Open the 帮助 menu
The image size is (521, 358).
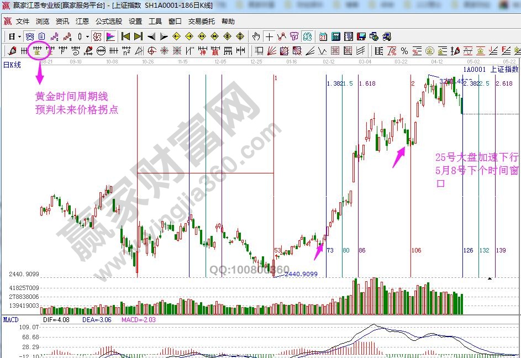point(228,22)
